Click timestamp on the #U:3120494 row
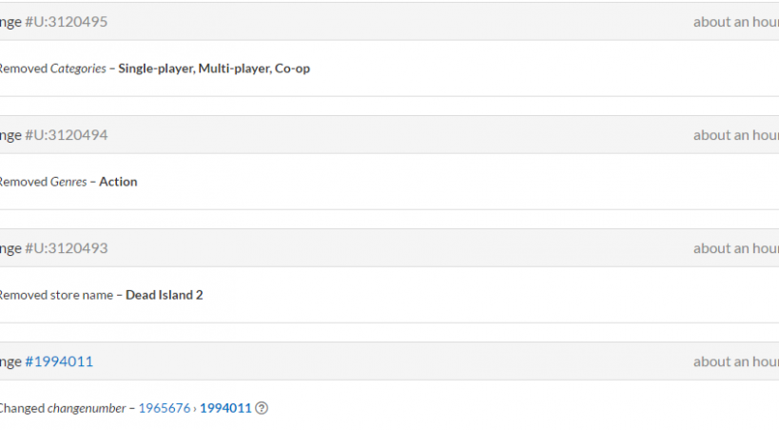 735,135
